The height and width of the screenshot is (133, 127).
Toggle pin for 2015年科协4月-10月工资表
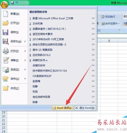[93, 39]
